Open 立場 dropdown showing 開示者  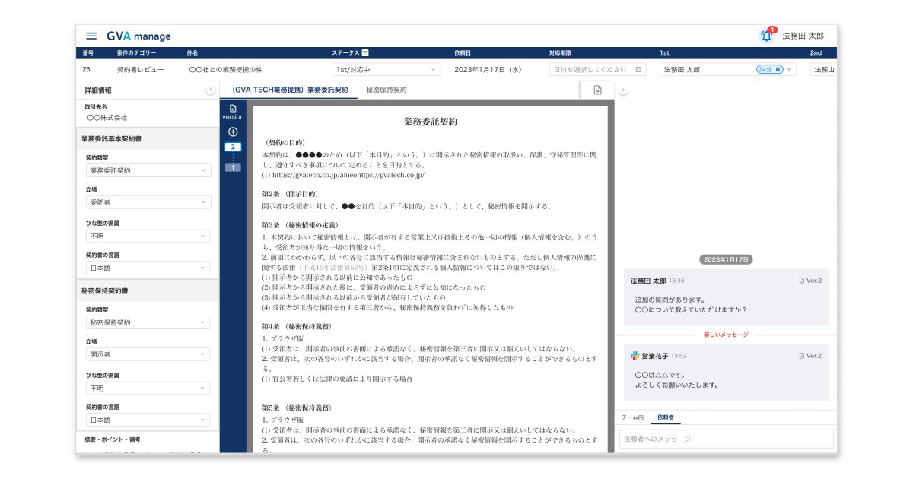tap(148, 354)
